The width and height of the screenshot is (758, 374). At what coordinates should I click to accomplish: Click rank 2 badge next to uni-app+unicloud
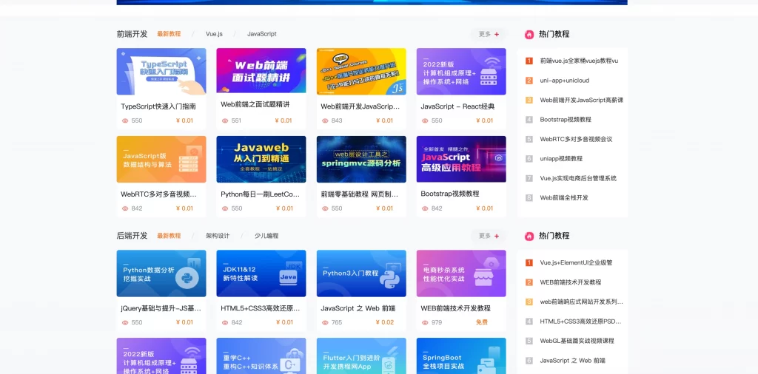529,81
